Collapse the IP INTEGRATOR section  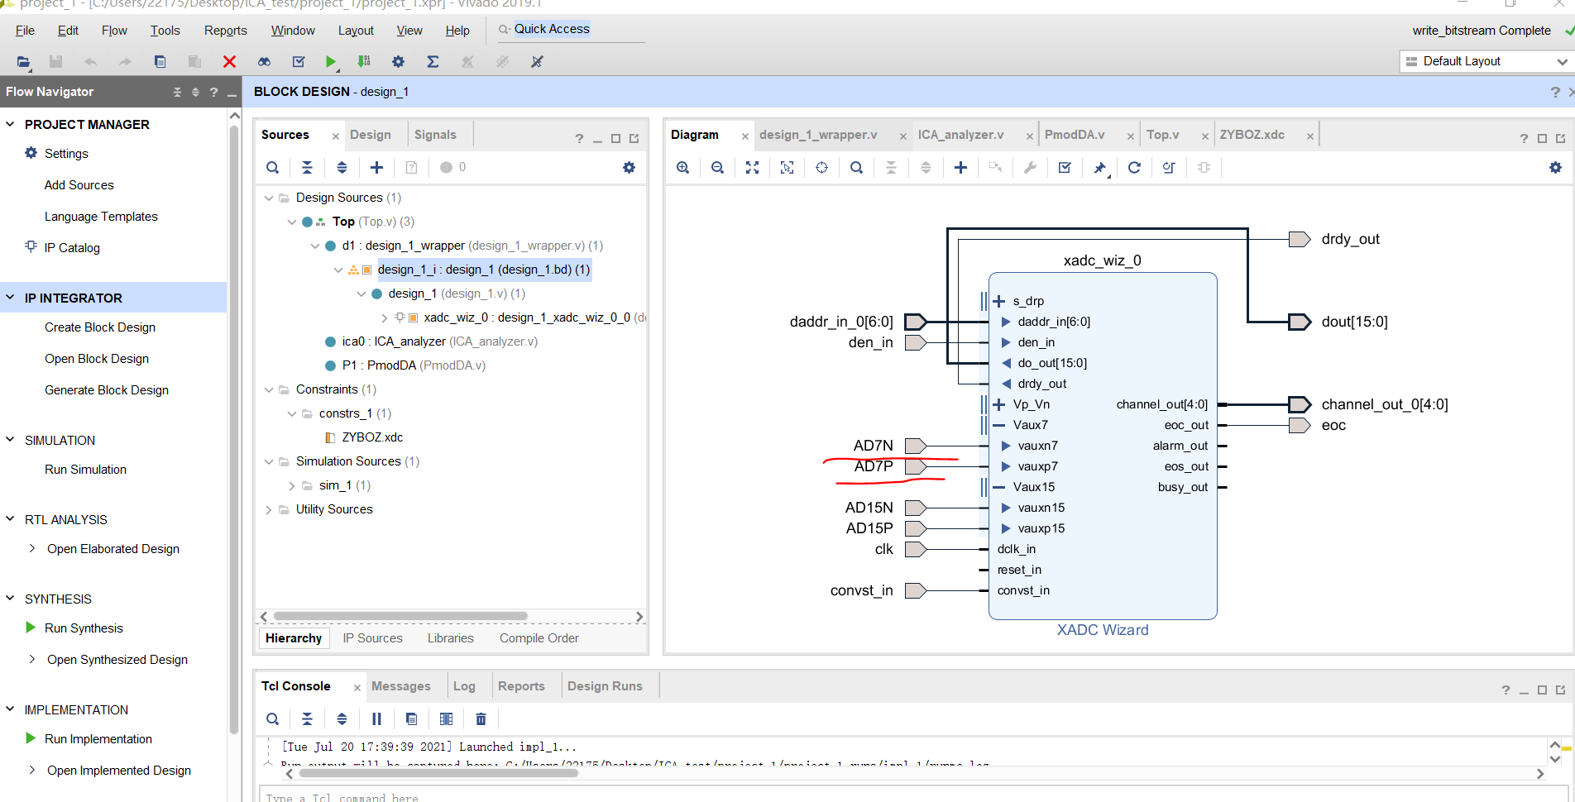(11, 298)
